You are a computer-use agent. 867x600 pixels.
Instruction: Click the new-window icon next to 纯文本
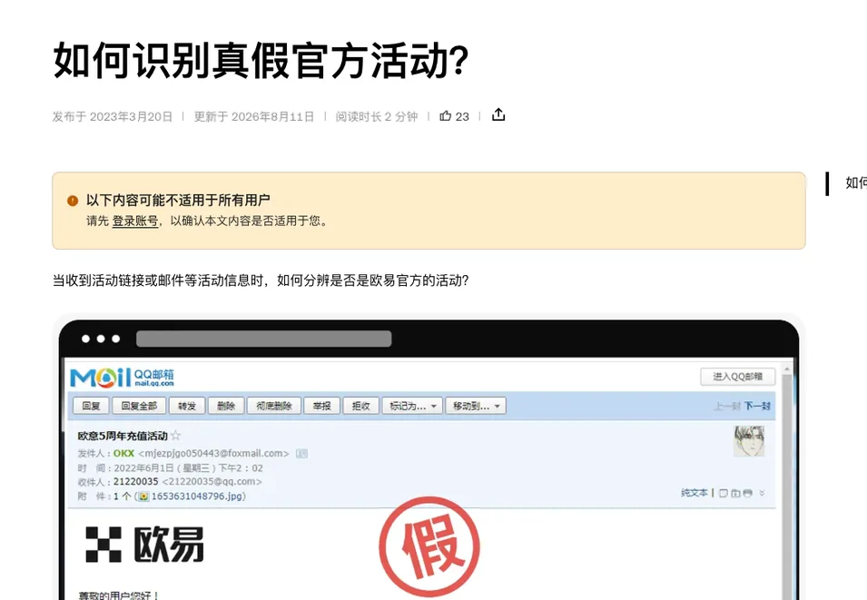(724, 493)
